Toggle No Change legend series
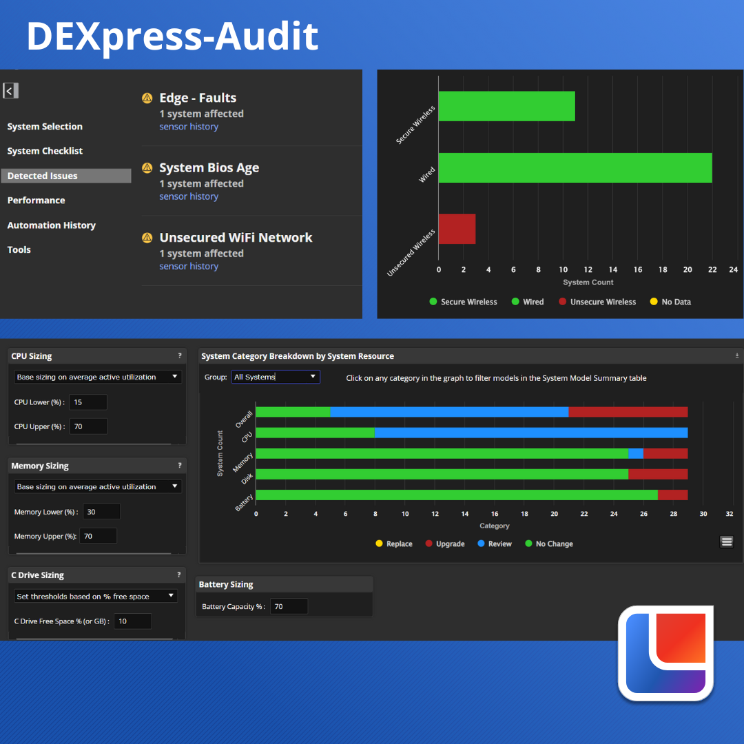The image size is (744, 744). coord(549,544)
